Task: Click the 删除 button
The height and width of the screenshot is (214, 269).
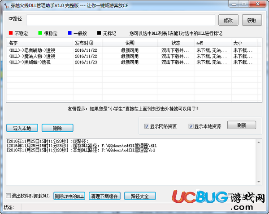Action: pyautogui.click(x=57, y=128)
